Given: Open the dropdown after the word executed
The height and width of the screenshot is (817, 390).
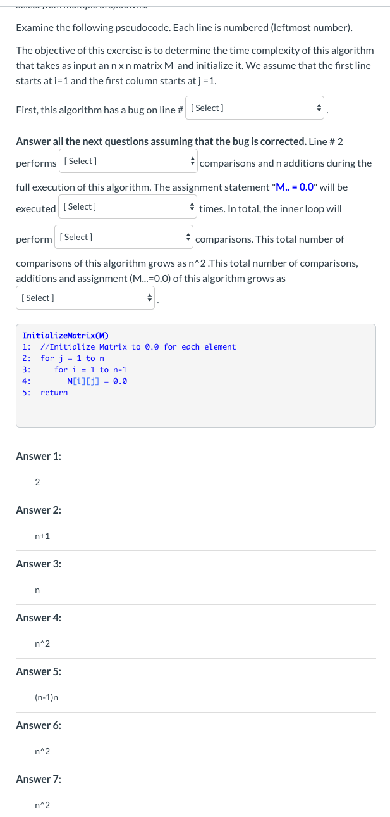Looking at the screenshot, I should pyautogui.click(x=128, y=206).
